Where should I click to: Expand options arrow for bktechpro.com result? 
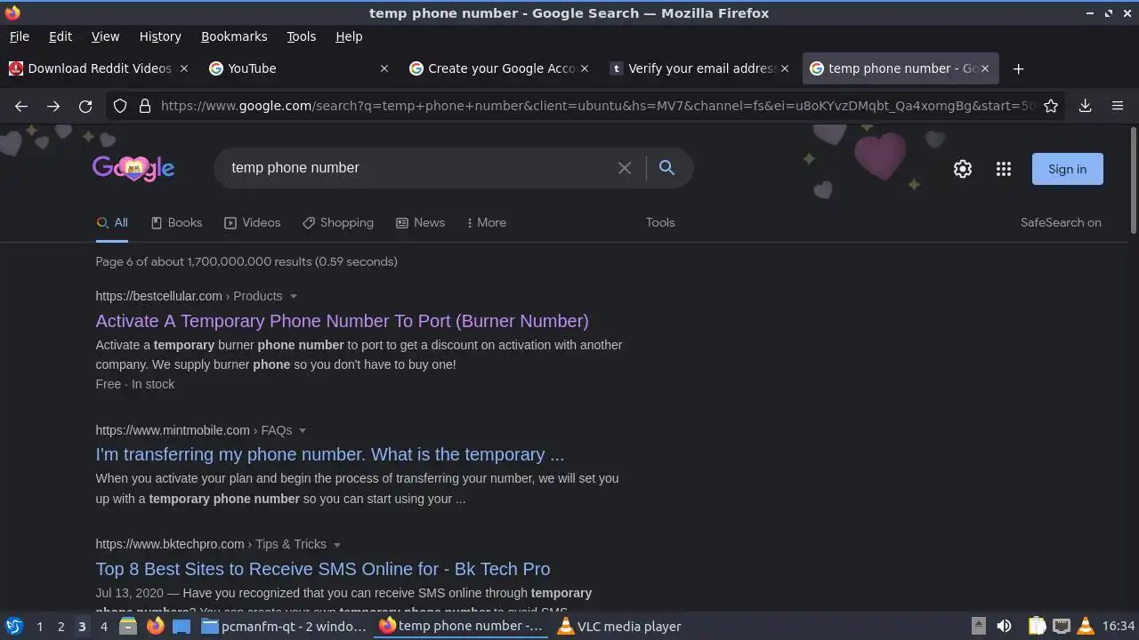[x=336, y=544]
